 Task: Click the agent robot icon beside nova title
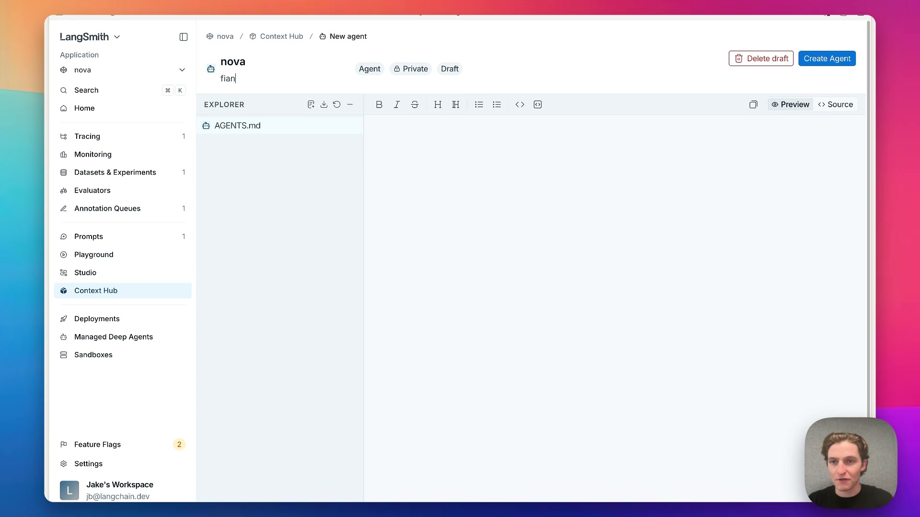(x=211, y=69)
